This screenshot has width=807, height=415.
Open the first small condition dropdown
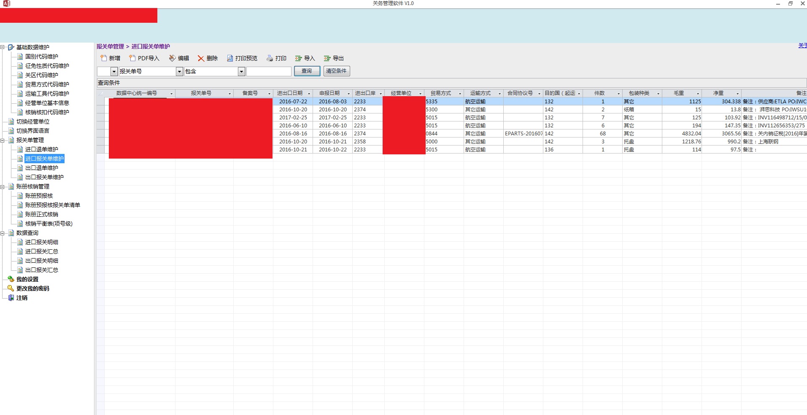pyautogui.click(x=114, y=71)
